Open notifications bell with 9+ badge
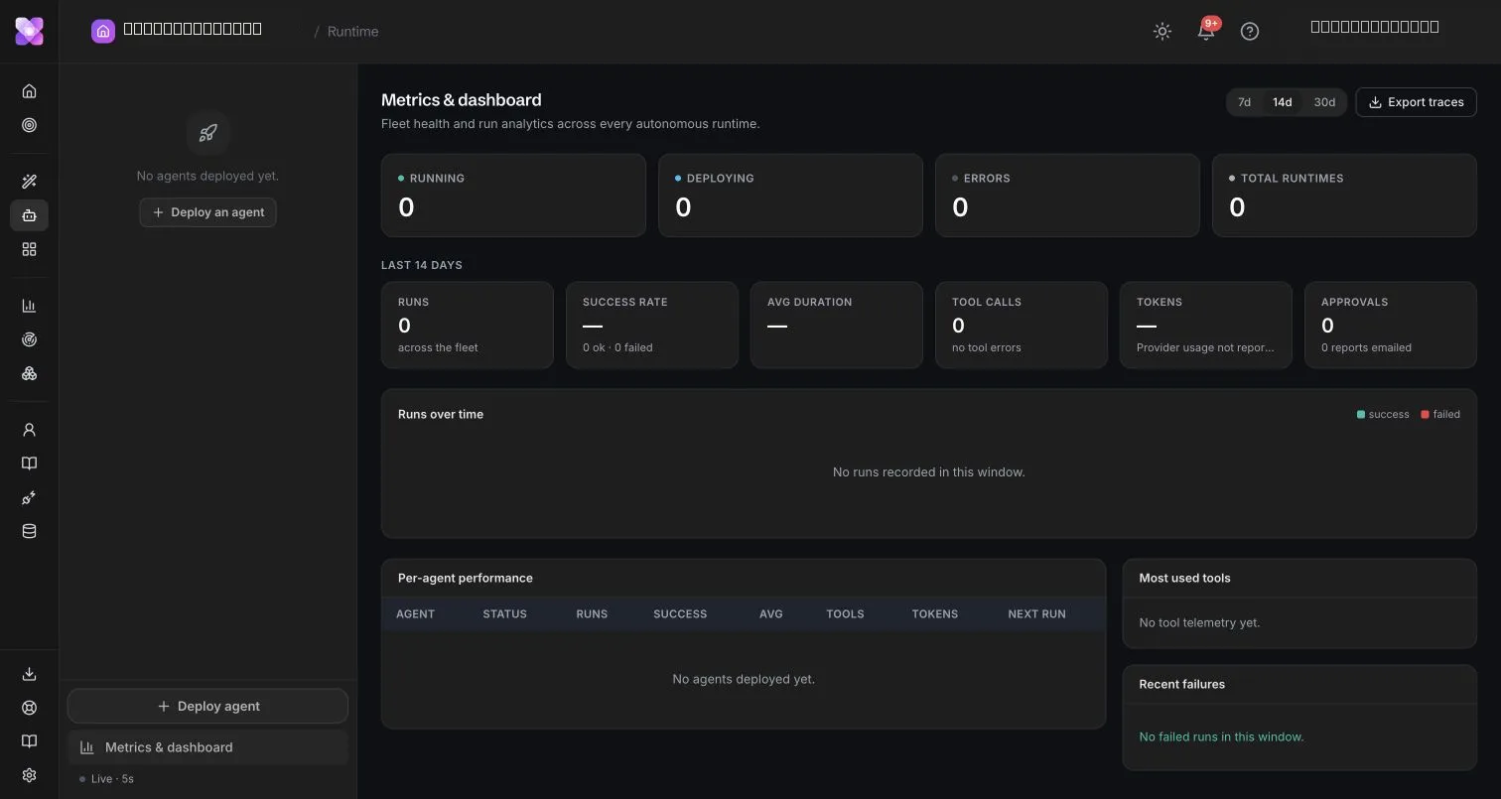This screenshot has height=799, width=1501. tap(1206, 31)
